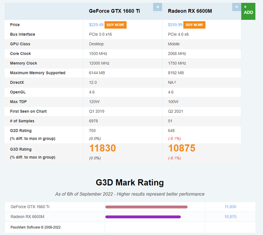
Task: Click the large 10875 G3D rating
Action: (181, 148)
